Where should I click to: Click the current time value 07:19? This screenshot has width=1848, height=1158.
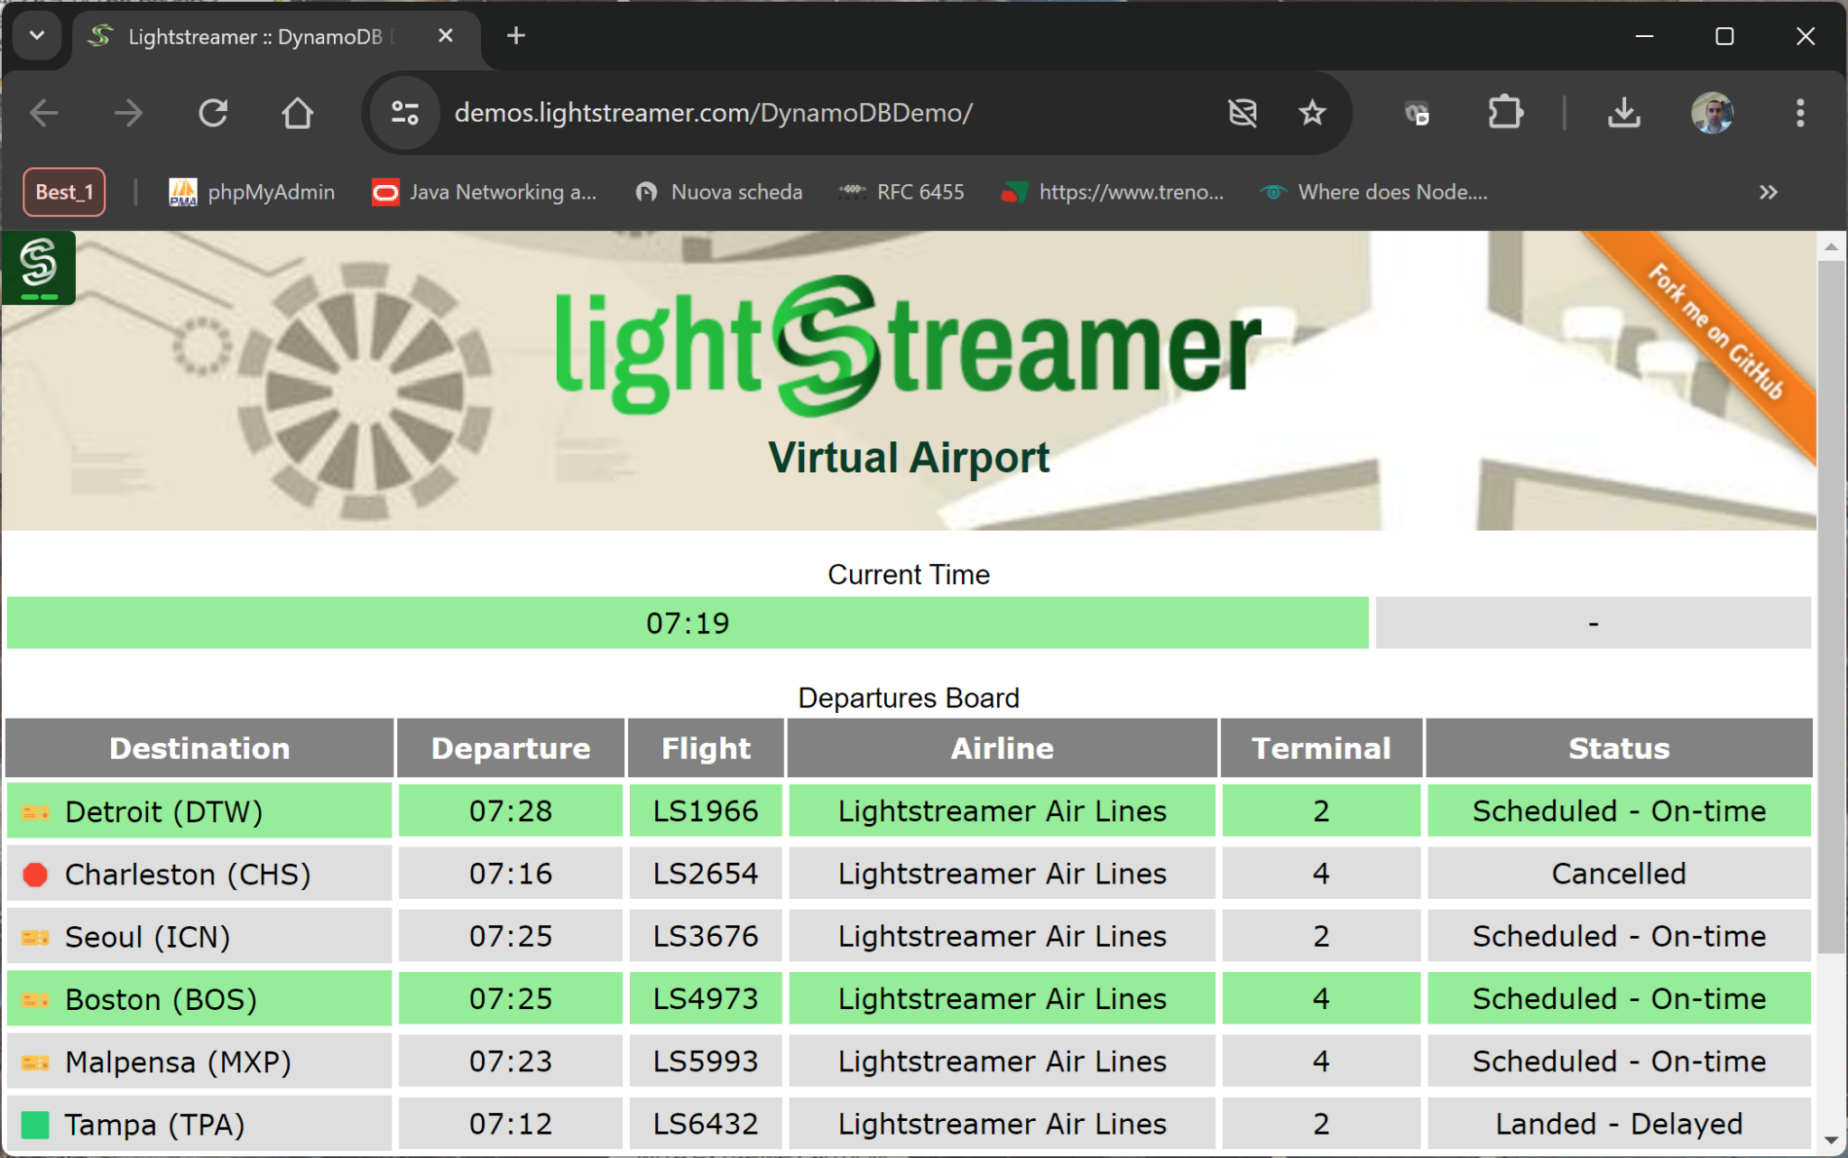click(688, 623)
